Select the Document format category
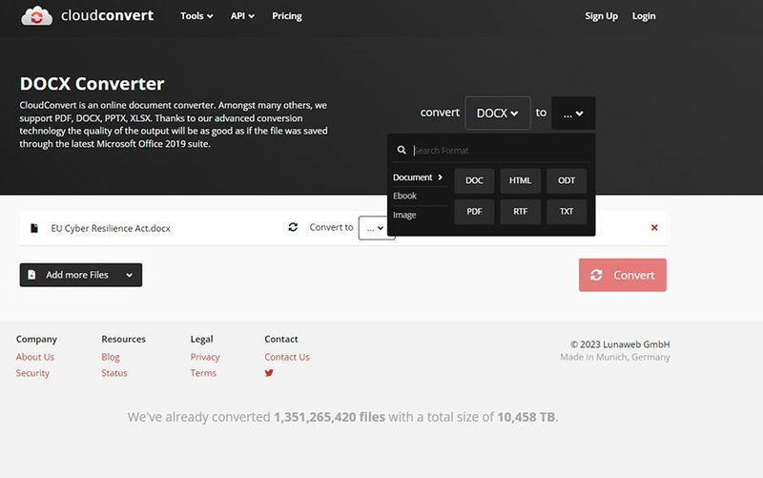The image size is (763, 478). coord(418,177)
